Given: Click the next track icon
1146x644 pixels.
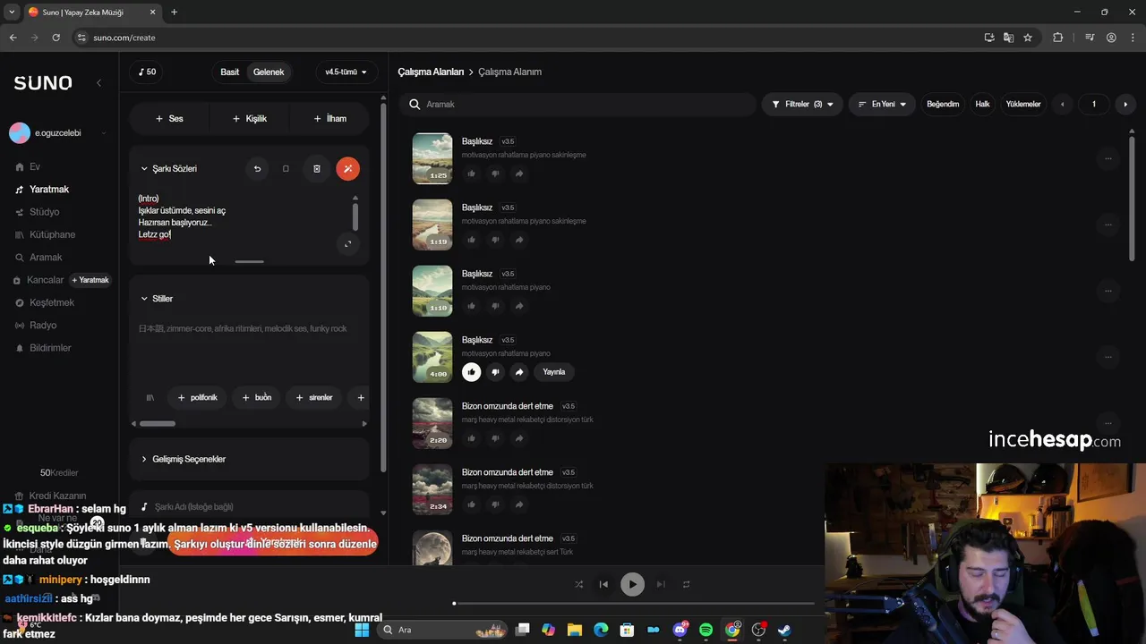Looking at the screenshot, I should tap(661, 584).
